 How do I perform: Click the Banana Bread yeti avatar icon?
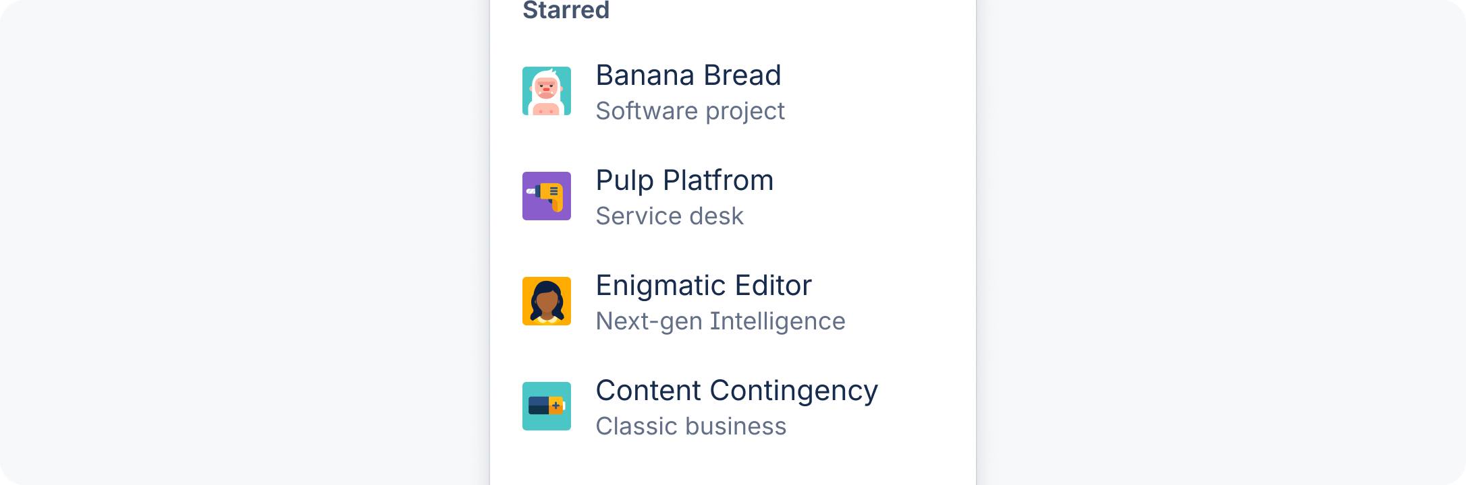click(x=547, y=91)
